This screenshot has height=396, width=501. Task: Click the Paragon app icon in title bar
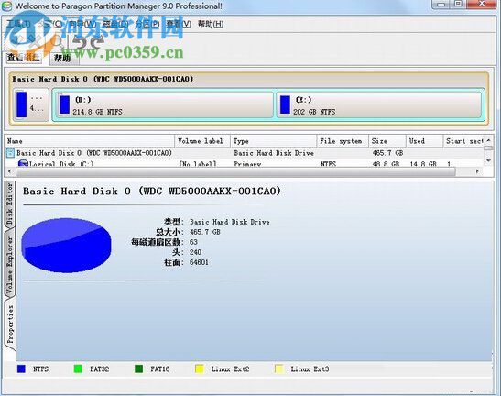pyautogui.click(x=7, y=5)
